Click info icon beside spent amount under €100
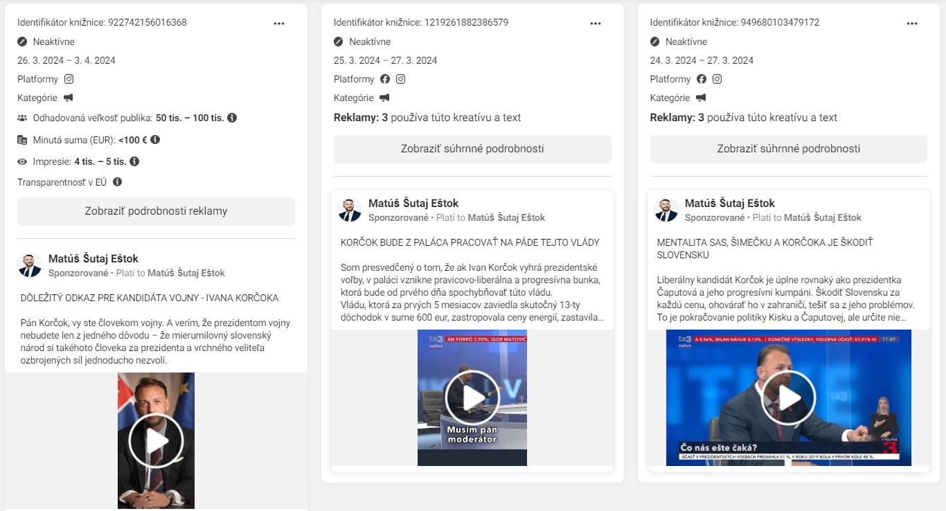Image resolution: width=946 pixels, height=511 pixels. click(155, 139)
